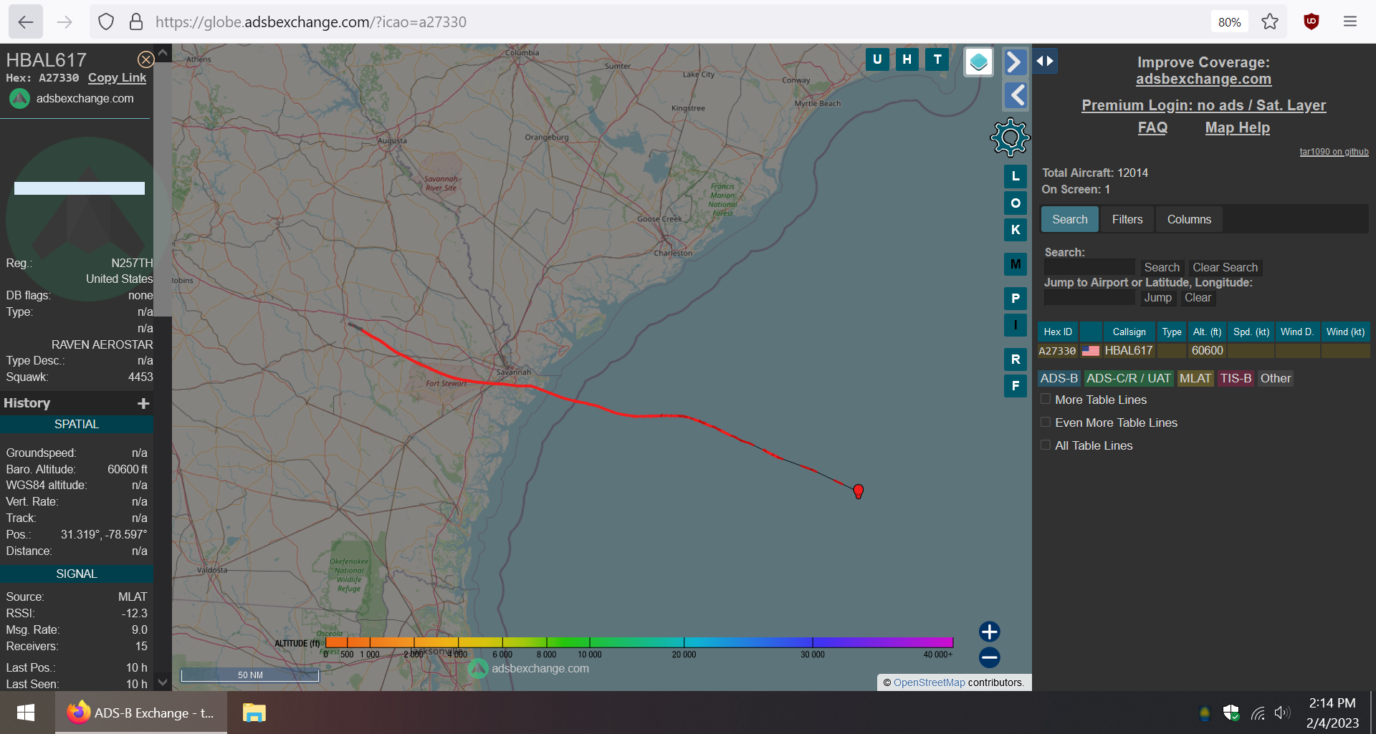
Task: Bookmark this page with the star
Action: click(x=1270, y=21)
